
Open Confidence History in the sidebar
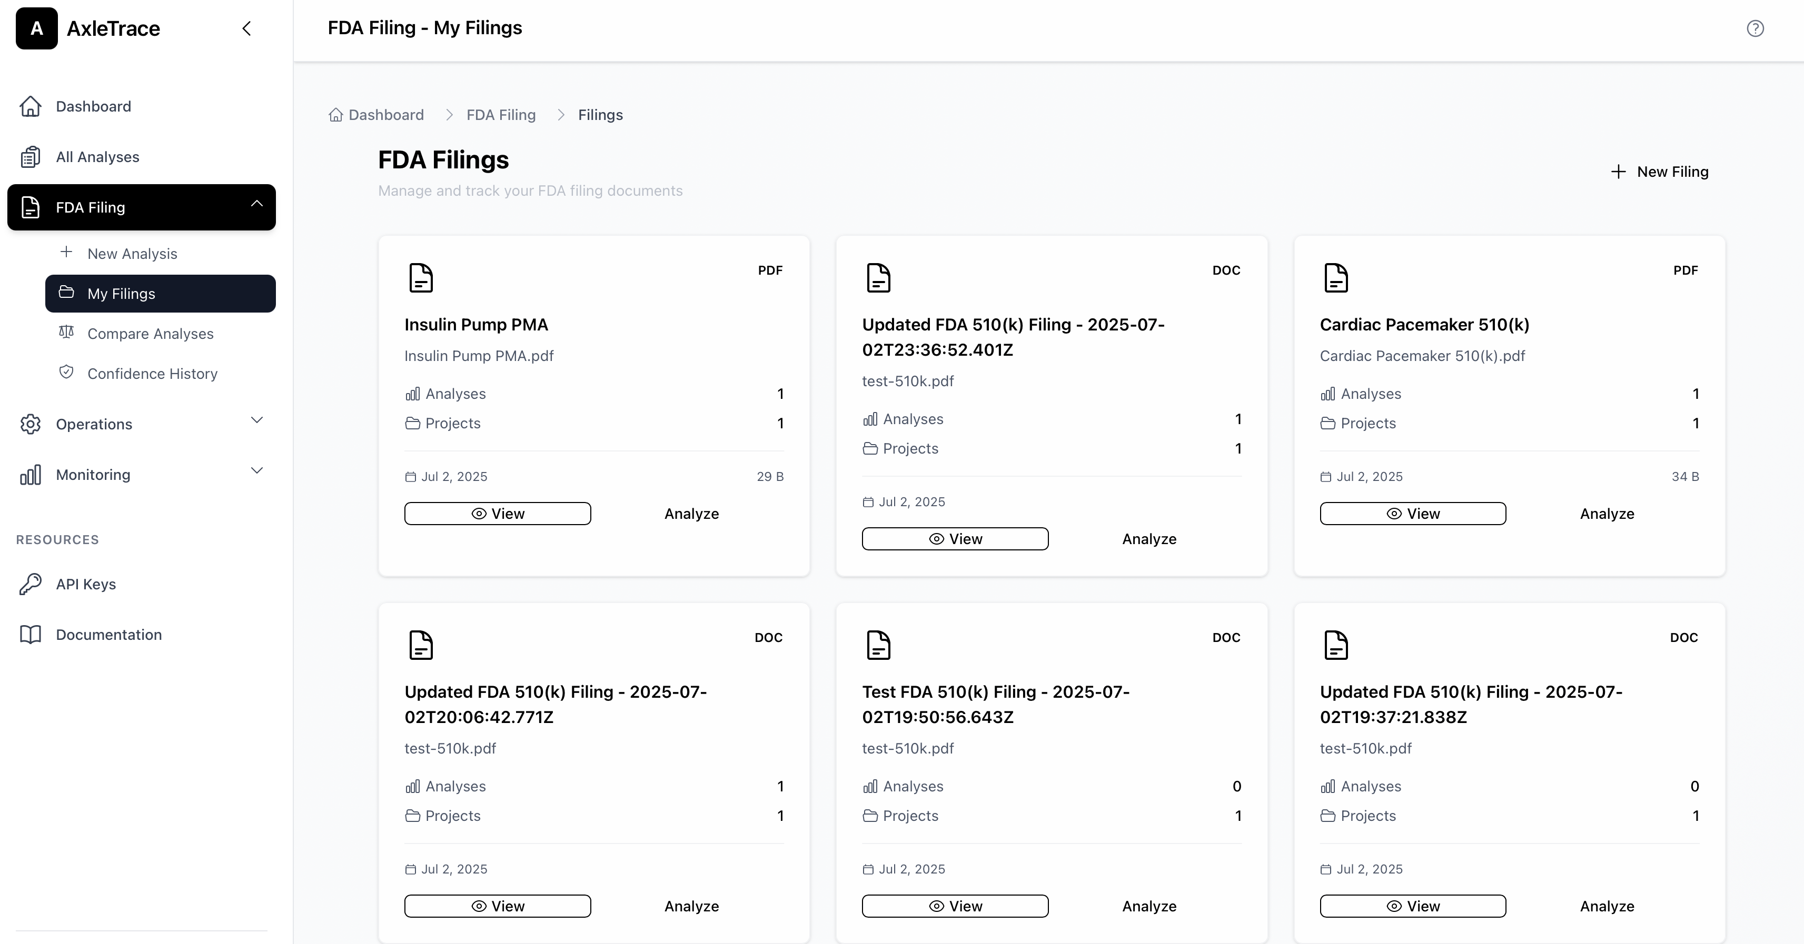click(152, 374)
